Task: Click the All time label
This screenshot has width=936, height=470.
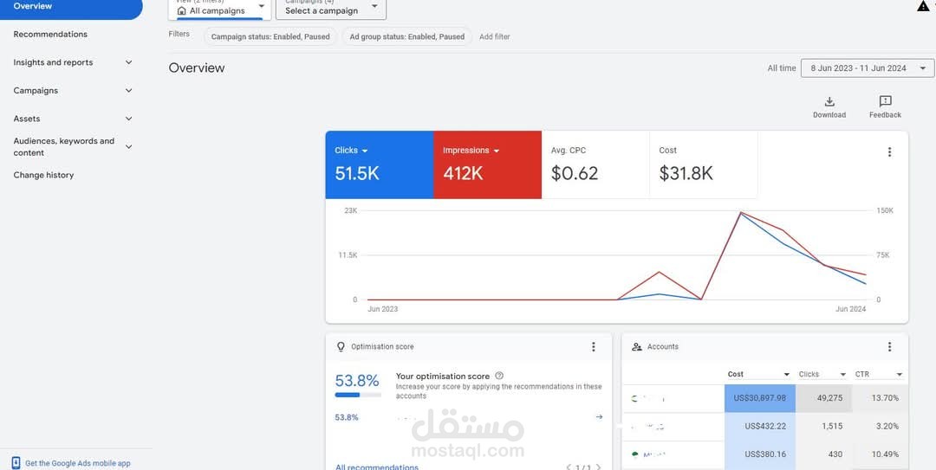Action: pyautogui.click(x=782, y=68)
